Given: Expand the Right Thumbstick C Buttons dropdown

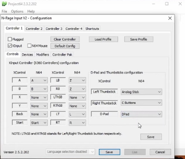Looking at the screenshot, I should pos(141,103).
